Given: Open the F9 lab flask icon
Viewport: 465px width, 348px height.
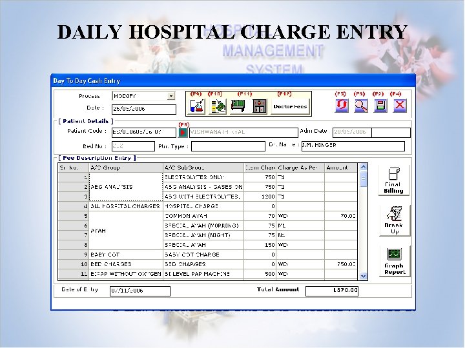Looking at the screenshot, I should [197, 106].
